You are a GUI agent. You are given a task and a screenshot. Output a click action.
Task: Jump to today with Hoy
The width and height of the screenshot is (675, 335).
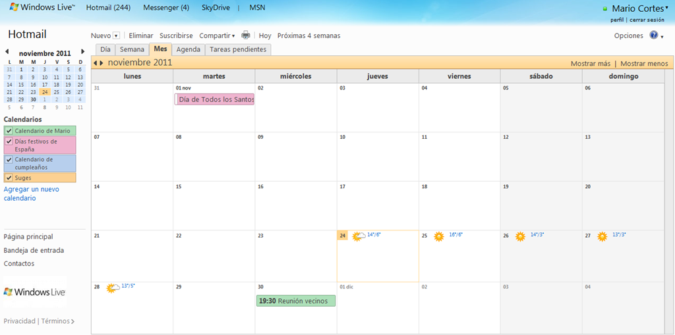pos(265,36)
